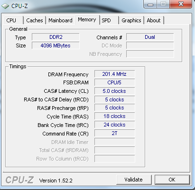Click the Channels # label
This screenshot has height=190, width=195.
point(109,37)
